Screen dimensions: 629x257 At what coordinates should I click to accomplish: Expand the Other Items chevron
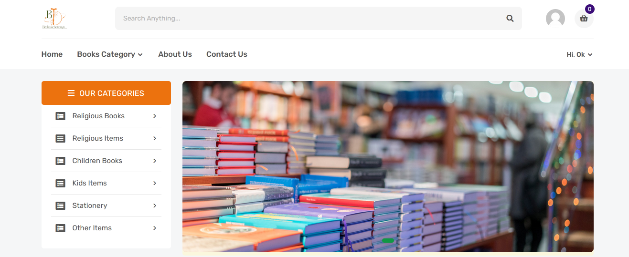coord(155,228)
